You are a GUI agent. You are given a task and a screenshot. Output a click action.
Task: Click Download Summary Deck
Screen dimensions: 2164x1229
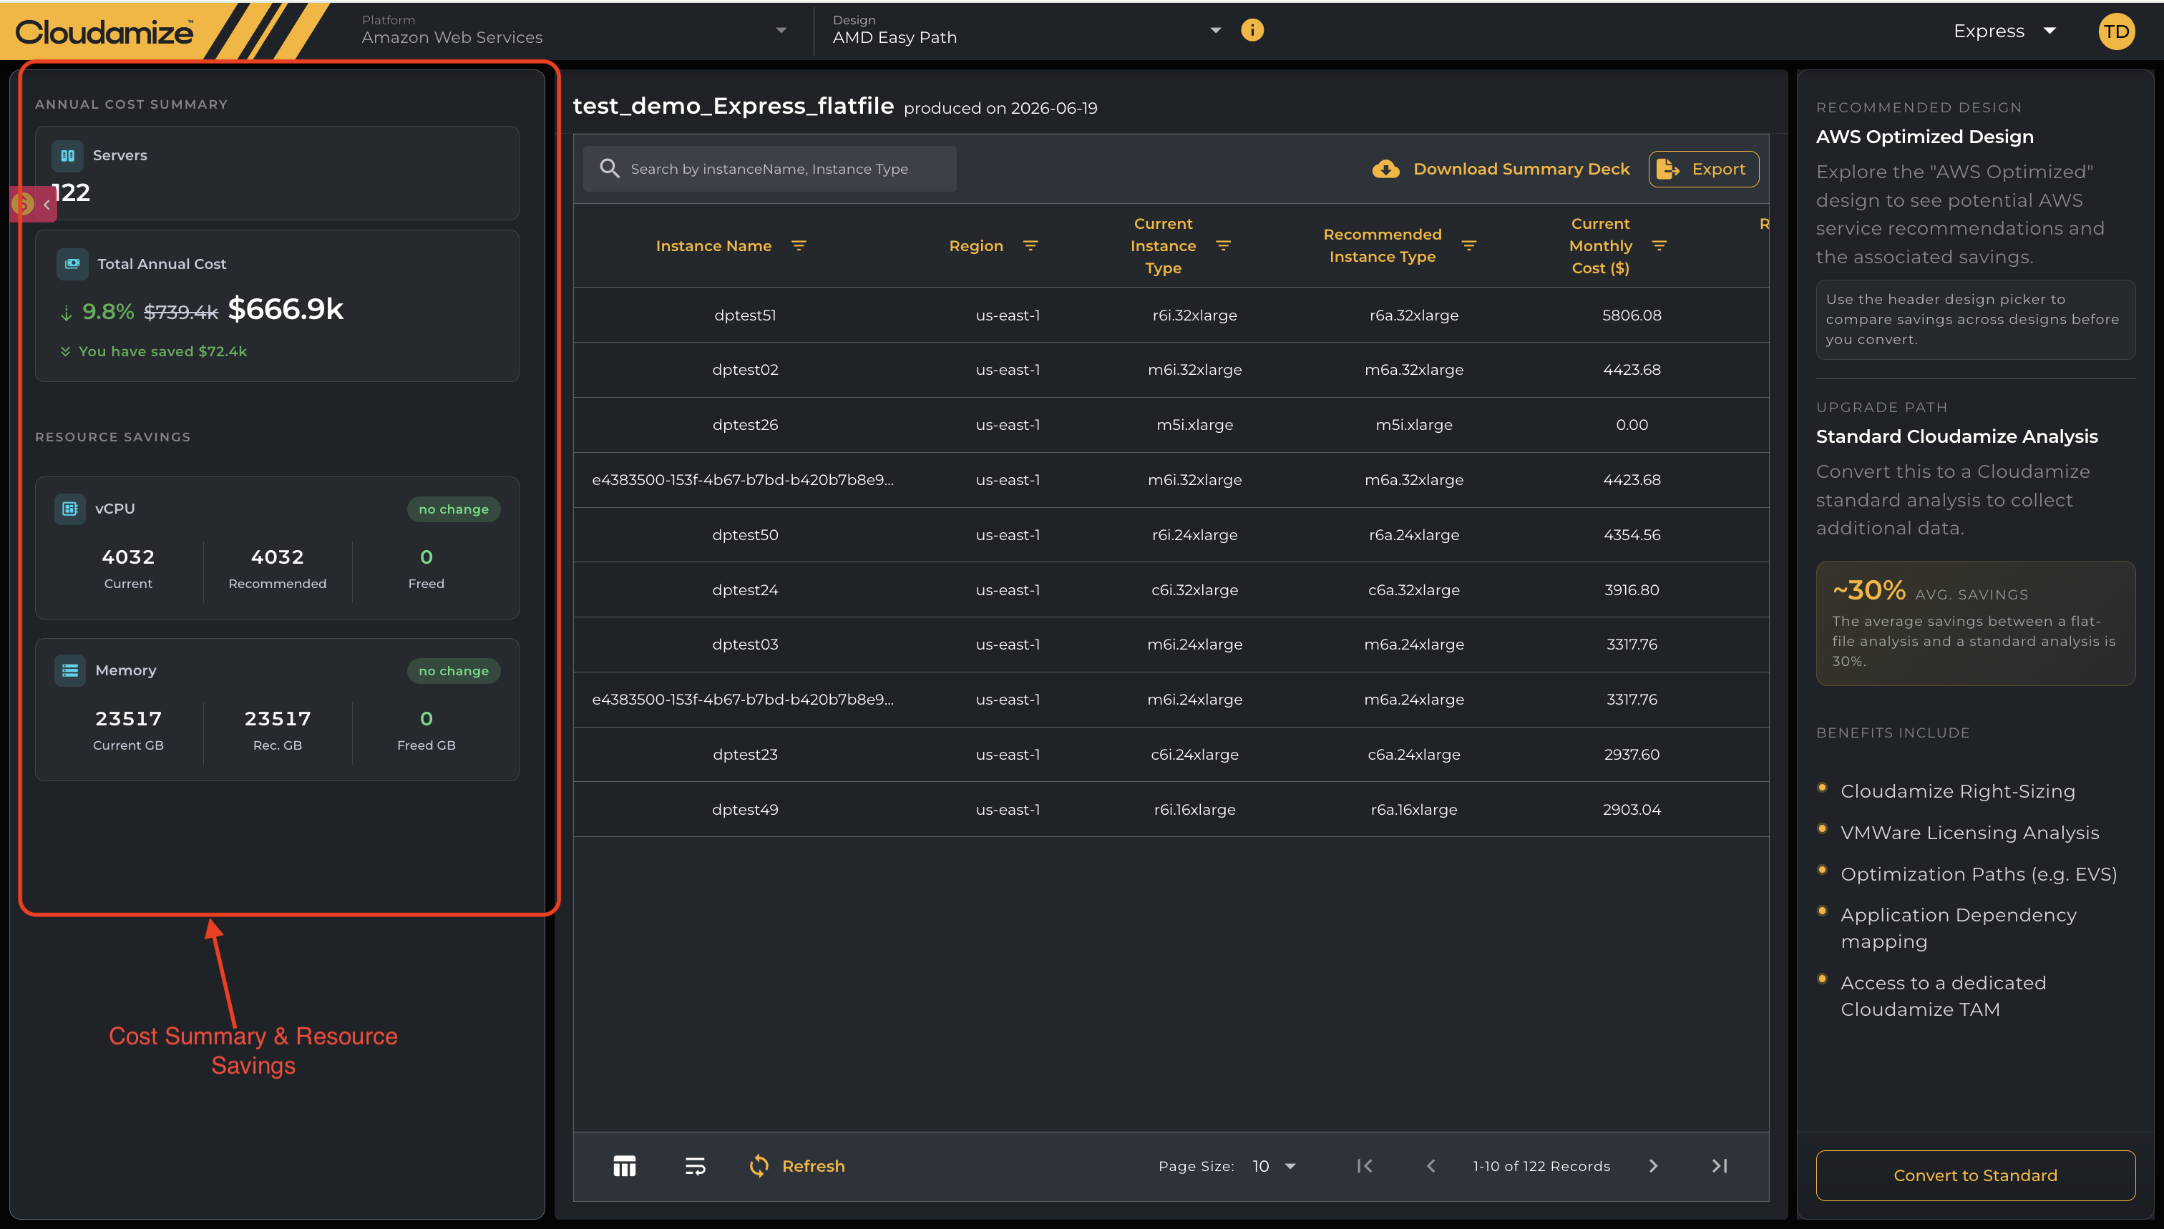point(1501,169)
